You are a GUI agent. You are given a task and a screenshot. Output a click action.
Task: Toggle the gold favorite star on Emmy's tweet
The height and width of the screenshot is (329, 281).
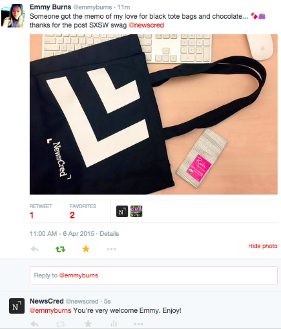tap(86, 249)
